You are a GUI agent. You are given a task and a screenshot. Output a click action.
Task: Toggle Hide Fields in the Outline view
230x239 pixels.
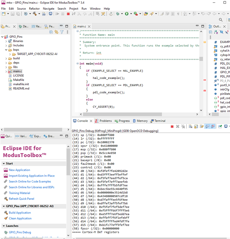(x=221, y=32)
